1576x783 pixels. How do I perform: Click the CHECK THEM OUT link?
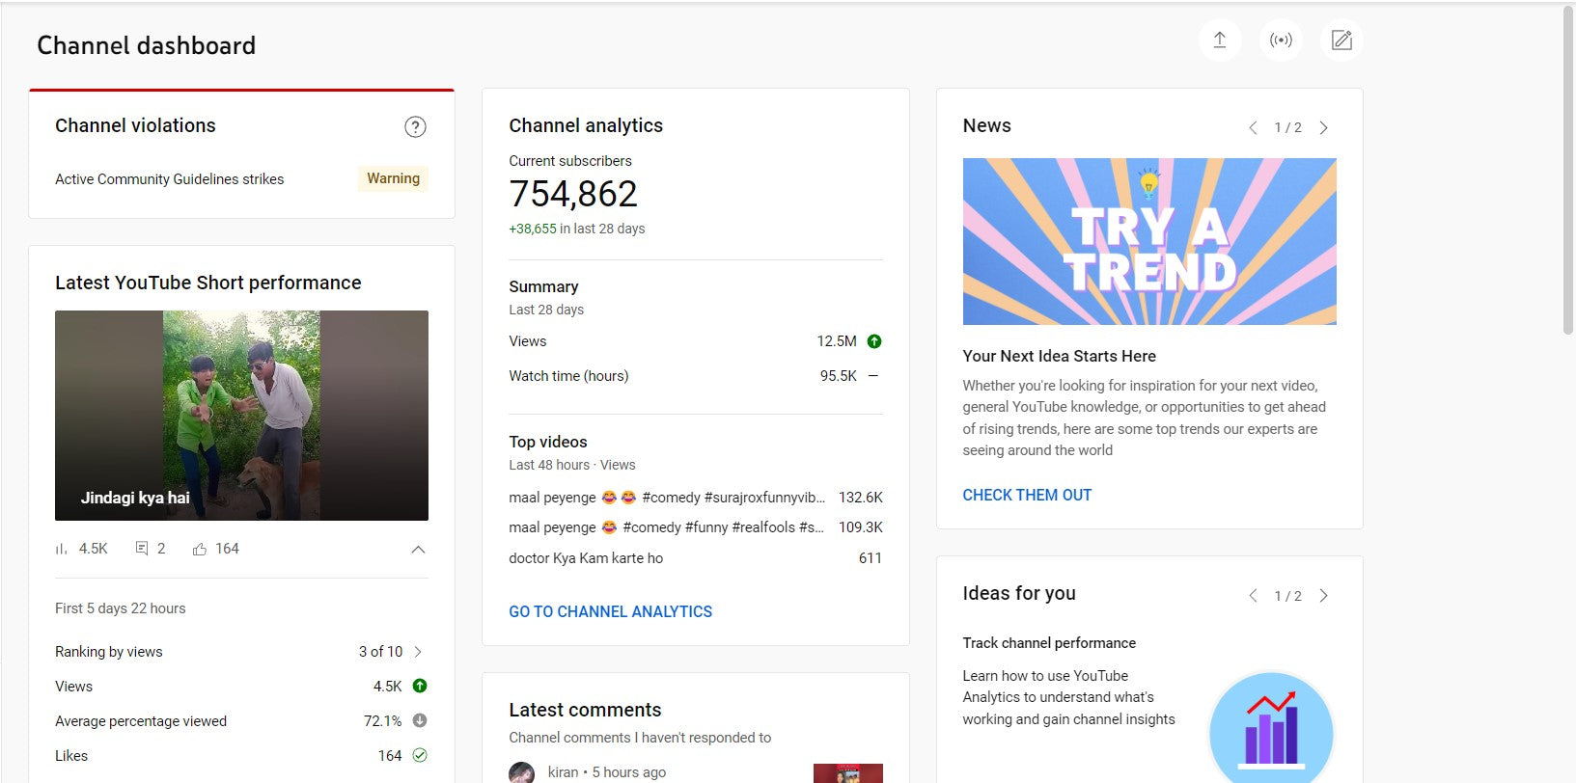click(x=1027, y=495)
